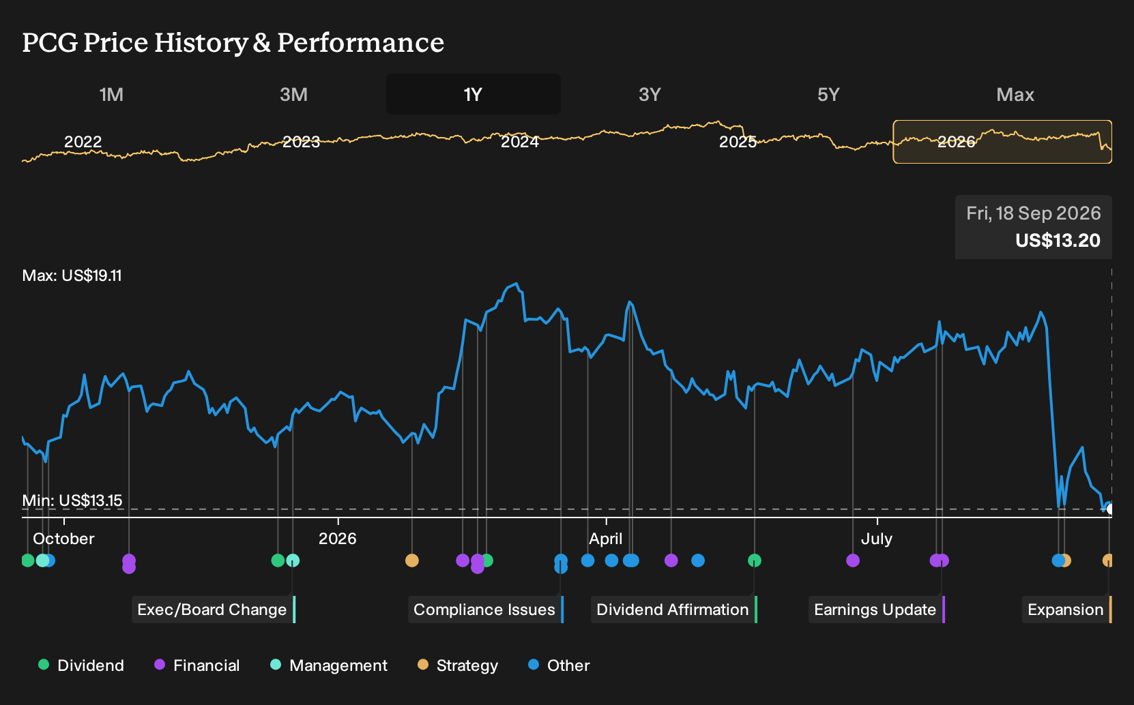Image resolution: width=1134 pixels, height=705 pixels.
Task: Click the orange Strategy dot between 2026 and April
Action: (x=412, y=560)
